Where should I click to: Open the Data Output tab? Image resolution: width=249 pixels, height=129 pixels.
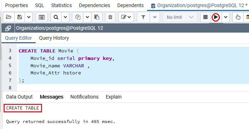[x=19, y=97]
